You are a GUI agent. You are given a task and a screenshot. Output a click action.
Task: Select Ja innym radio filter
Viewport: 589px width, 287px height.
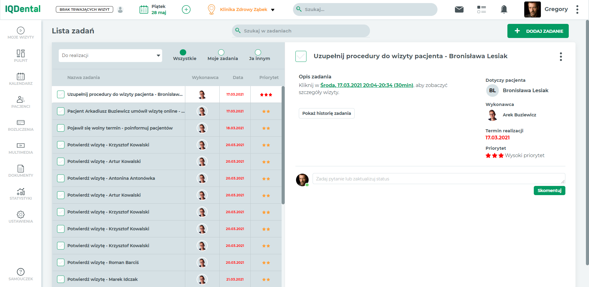pyautogui.click(x=258, y=52)
